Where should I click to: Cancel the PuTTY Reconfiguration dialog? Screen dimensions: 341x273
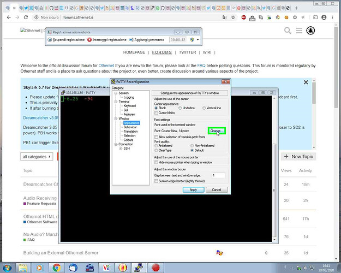[217, 189]
